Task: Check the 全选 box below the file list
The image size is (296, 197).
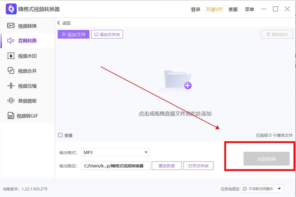Action: coord(60,135)
